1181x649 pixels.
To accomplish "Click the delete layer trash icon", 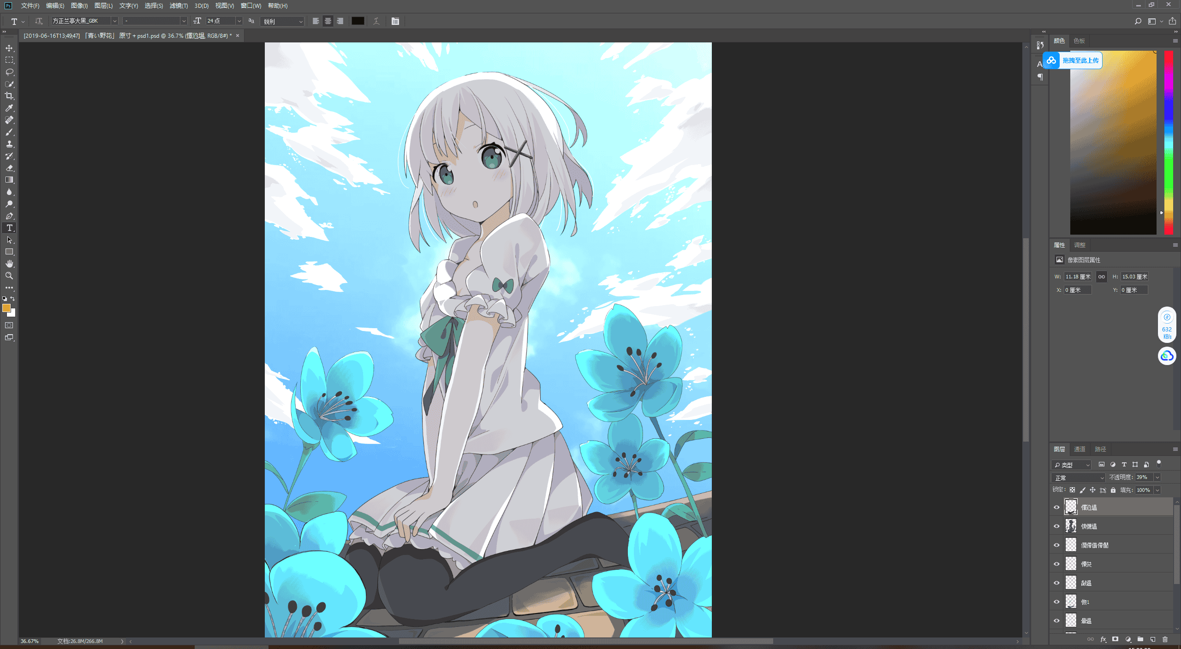I will [x=1165, y=639].
